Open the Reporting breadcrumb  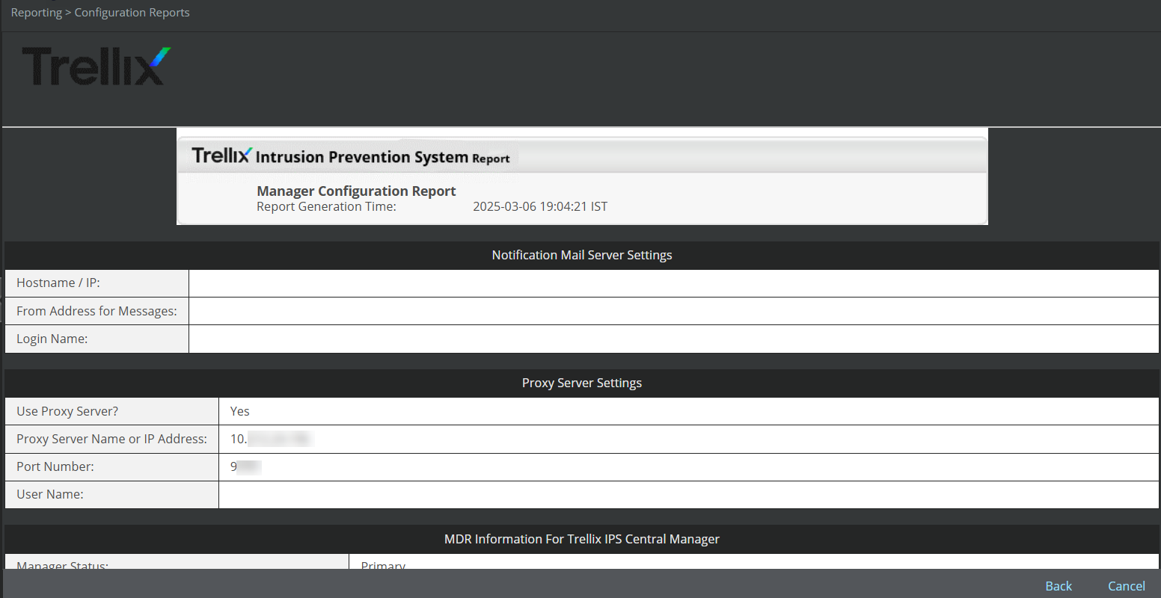[x=37, y=13]
